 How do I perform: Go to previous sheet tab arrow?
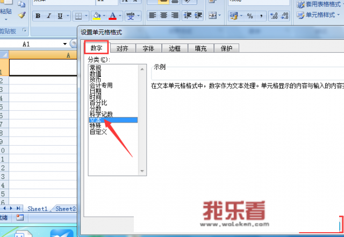(5, 209)
